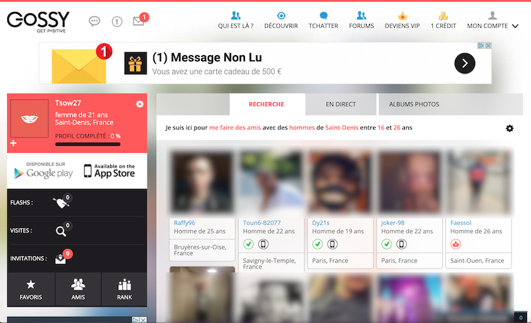531x323 pixels.
Task: Open the 1 Crédit coins item
Action: click(443, 20)
